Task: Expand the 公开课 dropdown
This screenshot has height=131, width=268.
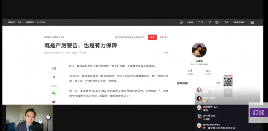Action: pyautogui.click(x=191, y=23)
